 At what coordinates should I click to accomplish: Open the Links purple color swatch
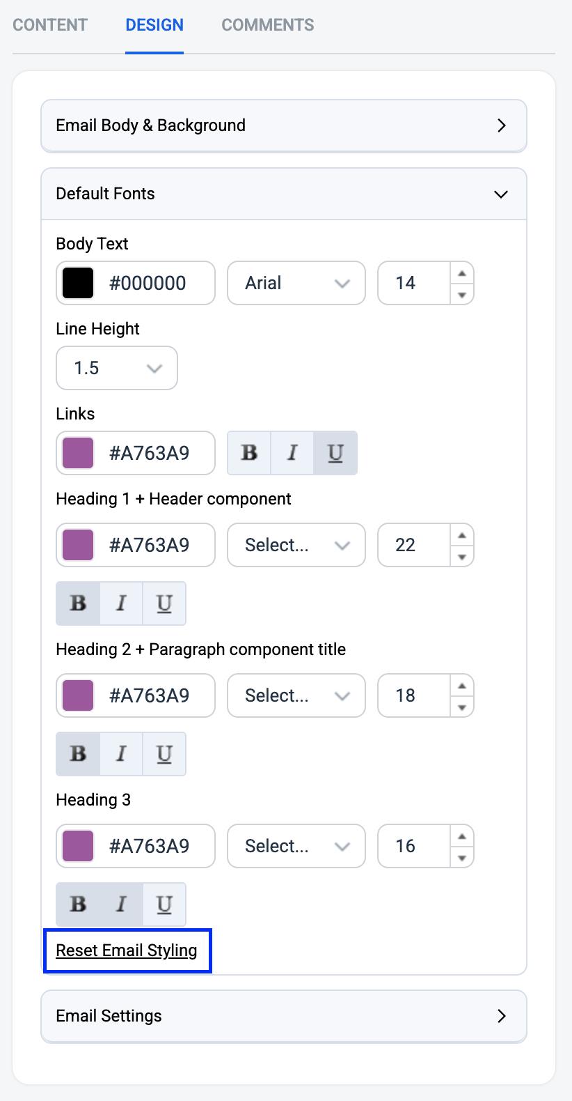click(78, 453)
